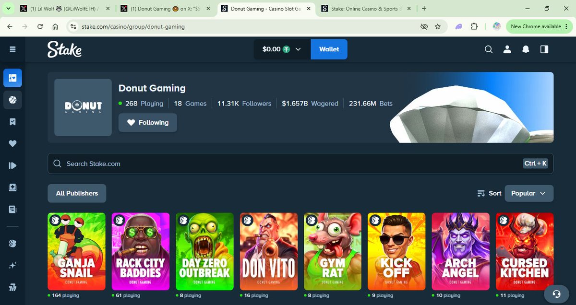Click the play triangle icon in sidebar
576x305 pixels.
click(12, 165)
